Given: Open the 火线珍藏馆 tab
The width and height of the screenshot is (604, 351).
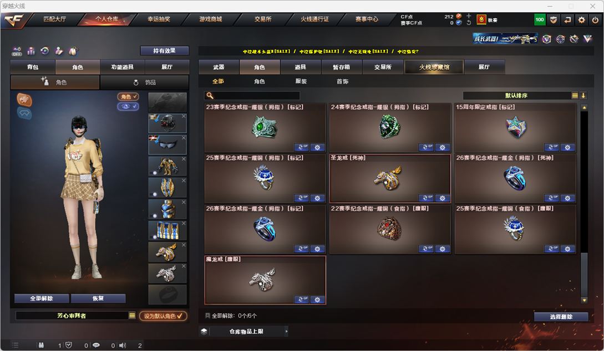Looking at the screenshot, I should pos(434,67).
